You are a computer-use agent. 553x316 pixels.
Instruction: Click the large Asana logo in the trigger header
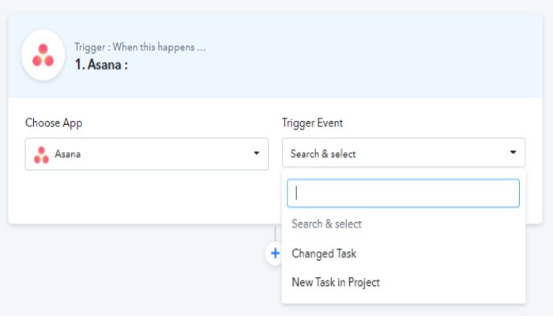(43, 55)
